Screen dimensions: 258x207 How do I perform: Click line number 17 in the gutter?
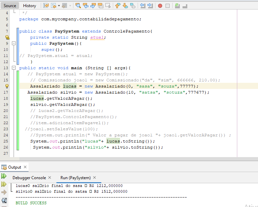click(x=6, y=92)
